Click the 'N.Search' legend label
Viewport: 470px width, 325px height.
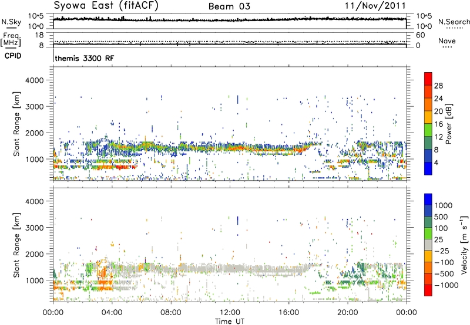454,22
